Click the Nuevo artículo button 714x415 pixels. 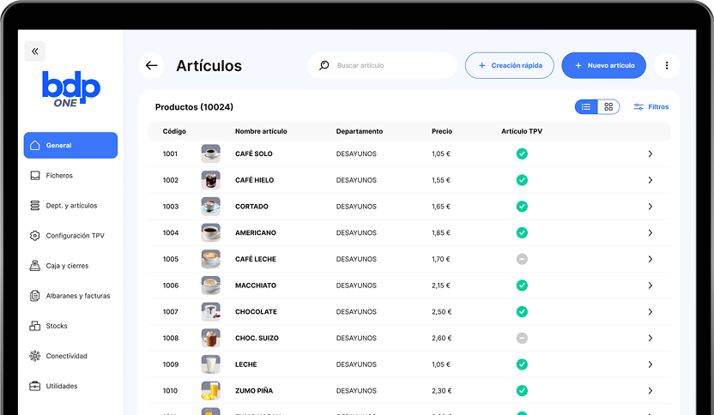click(x=603, y=66)
